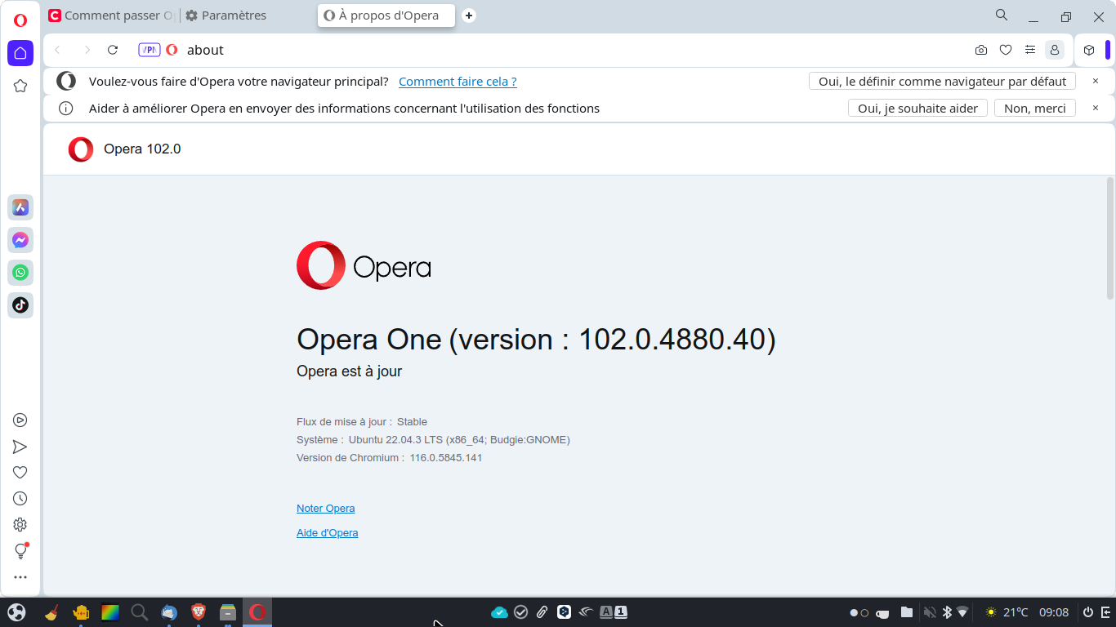1116x627 pixels.
Task: Launch TikTok from the sidebar panel
Action: coord(20,305)
